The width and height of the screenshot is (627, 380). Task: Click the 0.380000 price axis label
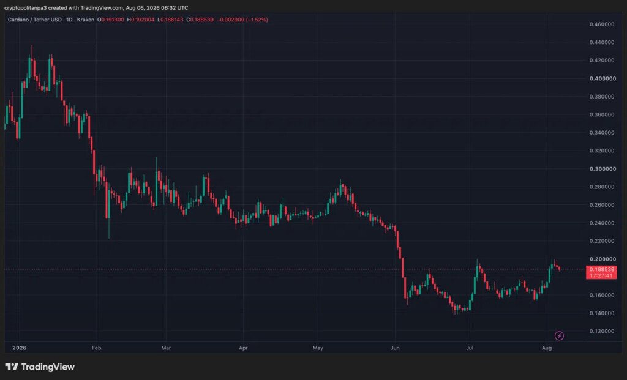602,96
